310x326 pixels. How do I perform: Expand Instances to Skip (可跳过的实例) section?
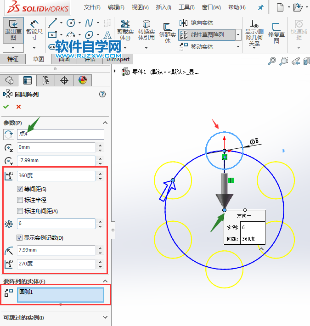click(x=105, y=317)
